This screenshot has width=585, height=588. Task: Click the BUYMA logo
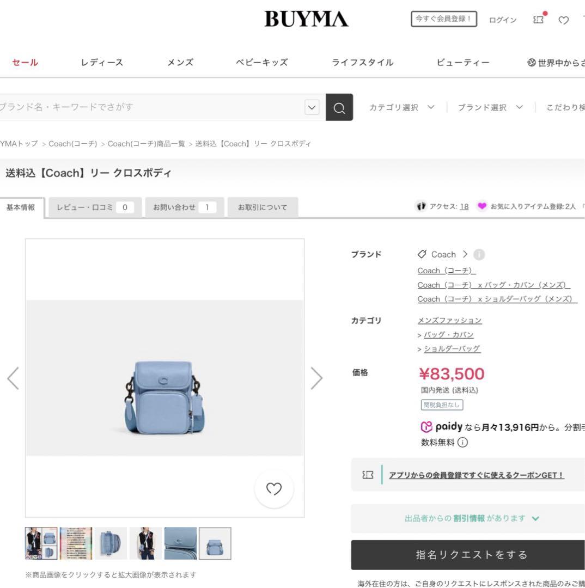click(306, 19)
